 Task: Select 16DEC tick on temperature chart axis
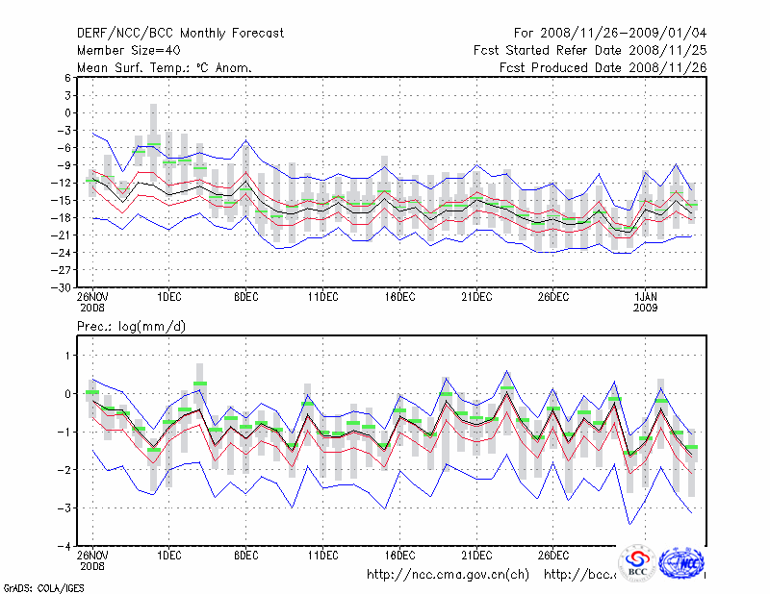(x=399, y=297)
